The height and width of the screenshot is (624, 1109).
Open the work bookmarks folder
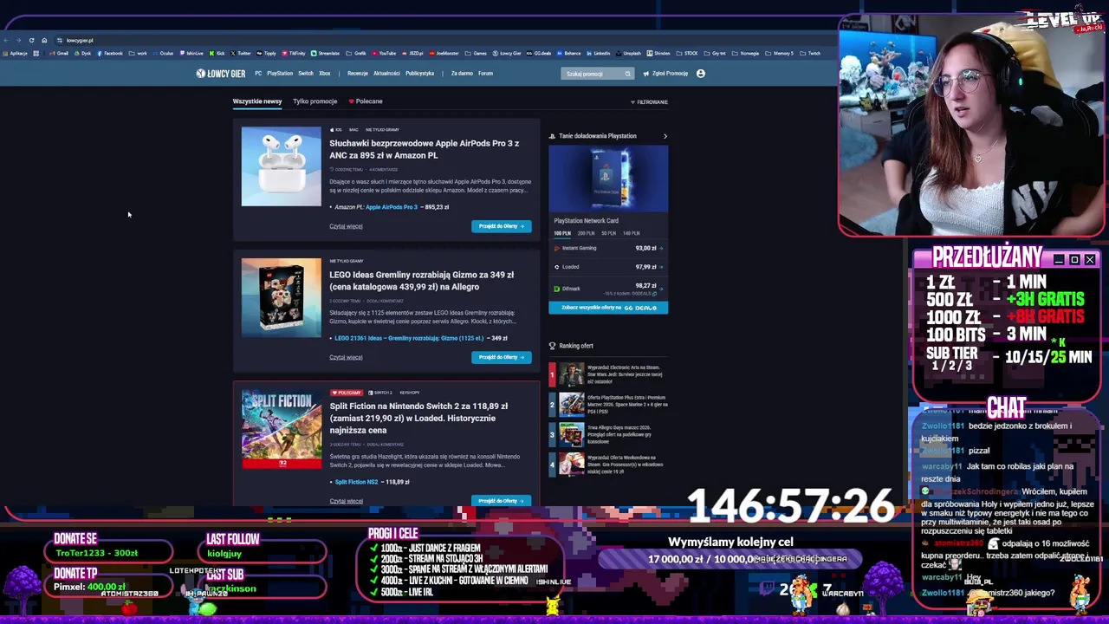138,54
